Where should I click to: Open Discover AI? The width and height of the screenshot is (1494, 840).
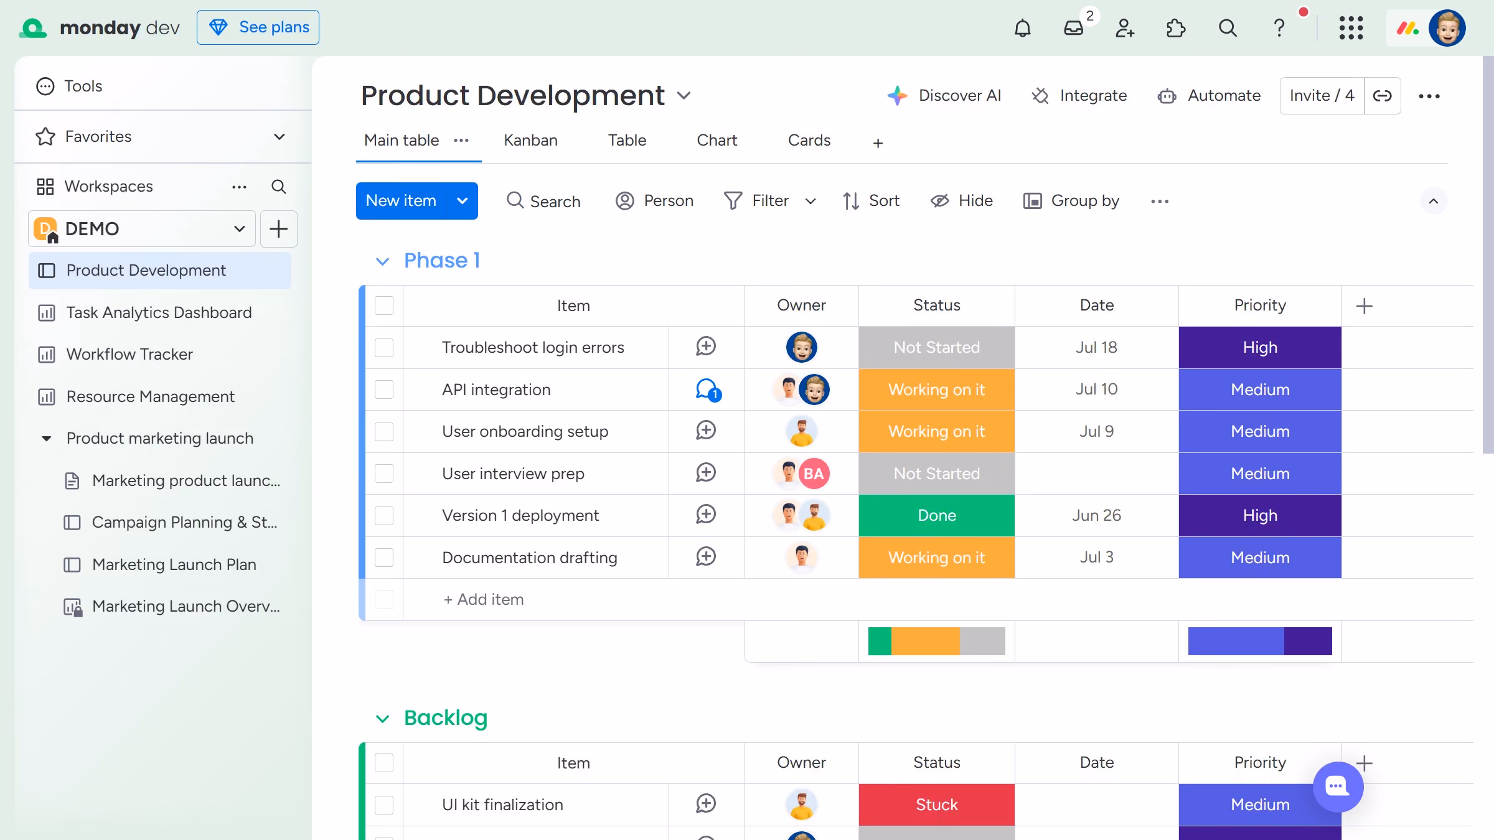(944, 96)
